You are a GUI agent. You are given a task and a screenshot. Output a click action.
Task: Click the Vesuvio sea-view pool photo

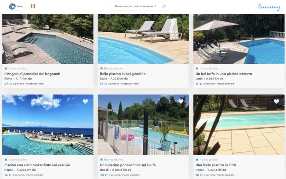point(48,125)
